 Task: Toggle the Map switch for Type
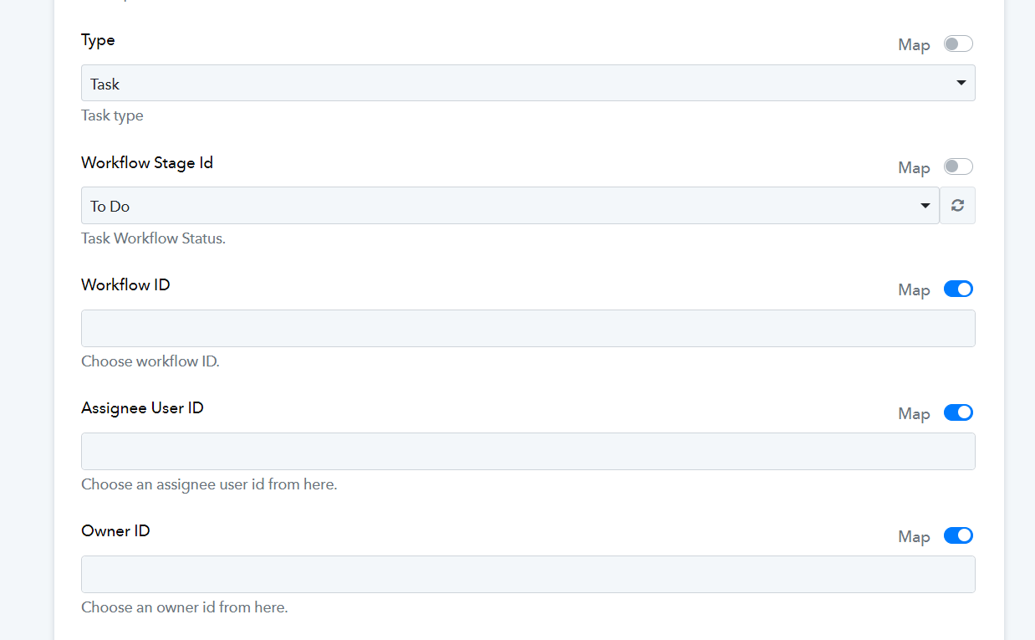(958, 44)
